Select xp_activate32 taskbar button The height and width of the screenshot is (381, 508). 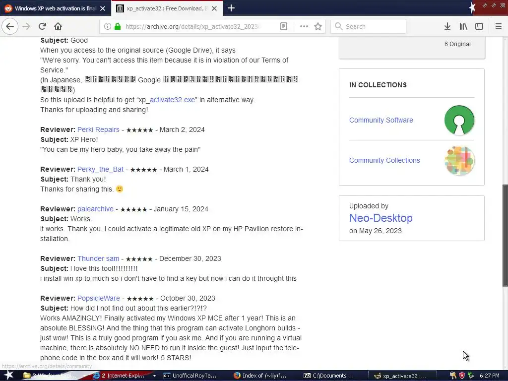click(x=403, y=376)
